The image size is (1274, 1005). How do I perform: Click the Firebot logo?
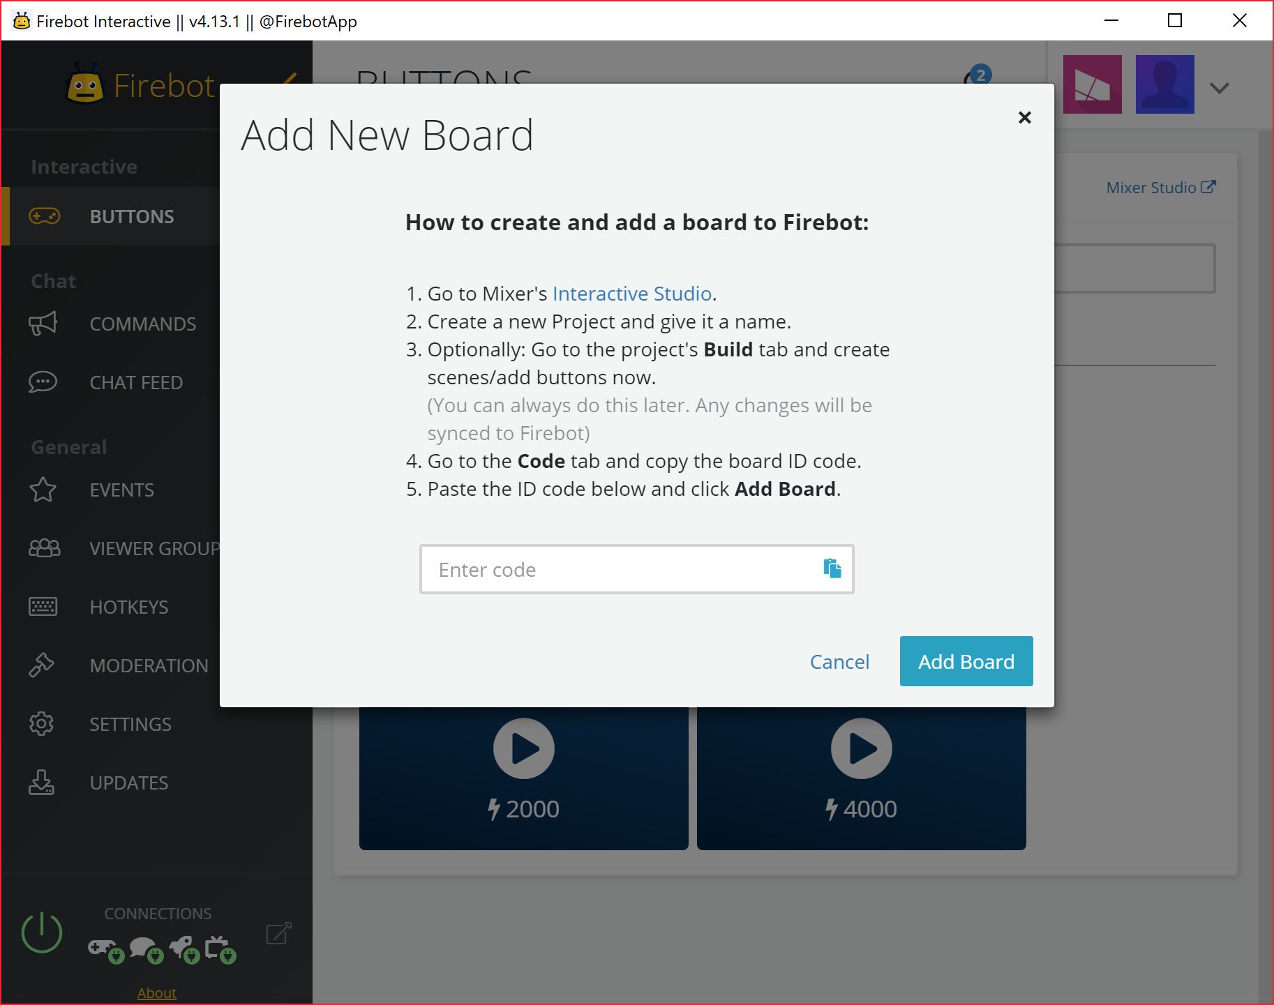click(x=140, y=85)
